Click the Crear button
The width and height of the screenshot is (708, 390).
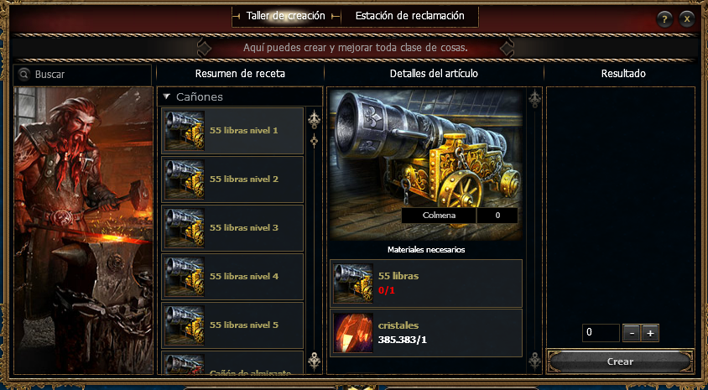coord(620,361)
